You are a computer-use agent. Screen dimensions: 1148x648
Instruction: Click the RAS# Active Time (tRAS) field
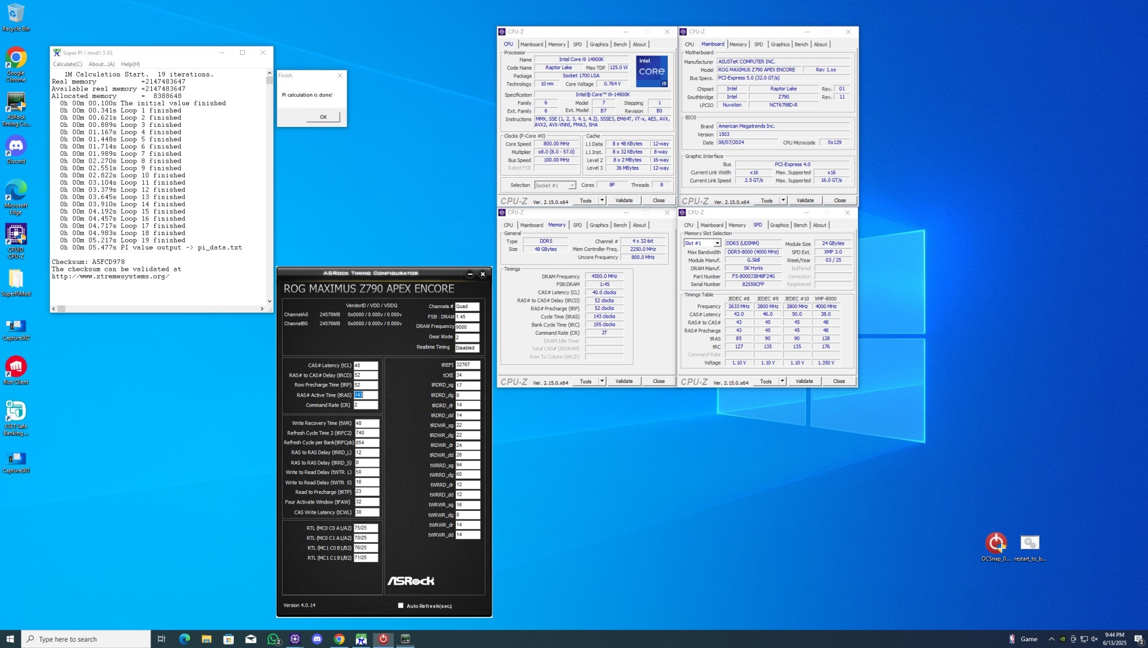click(x=366, y=395)
